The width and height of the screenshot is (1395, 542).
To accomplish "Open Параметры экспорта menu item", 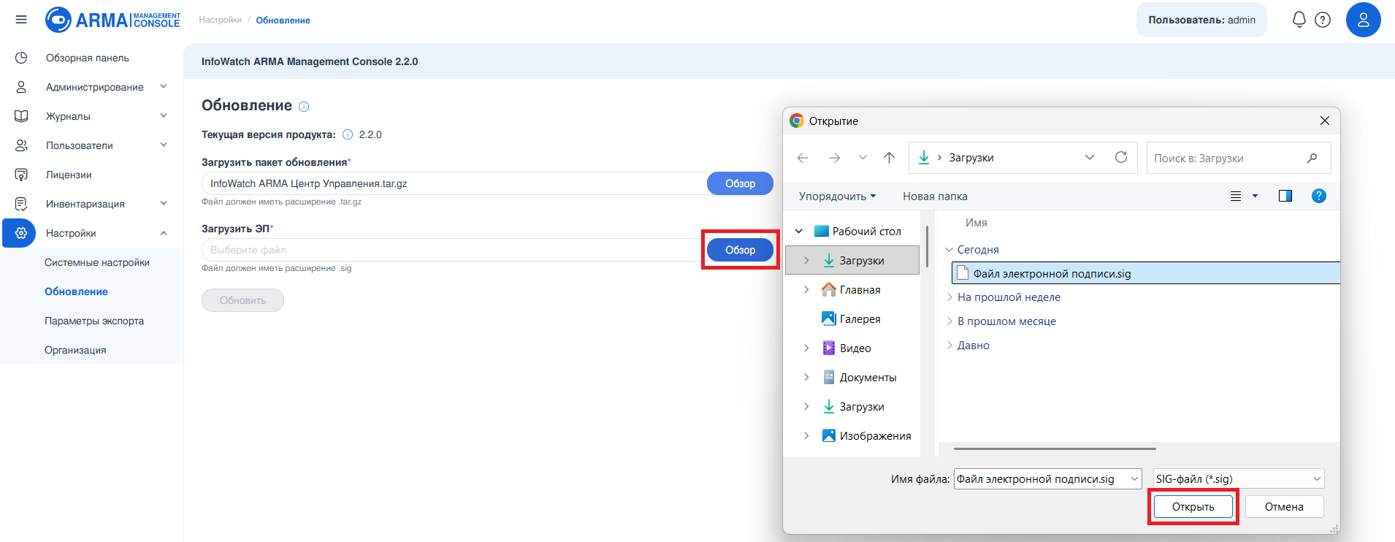I will click(x=94, y=321).
